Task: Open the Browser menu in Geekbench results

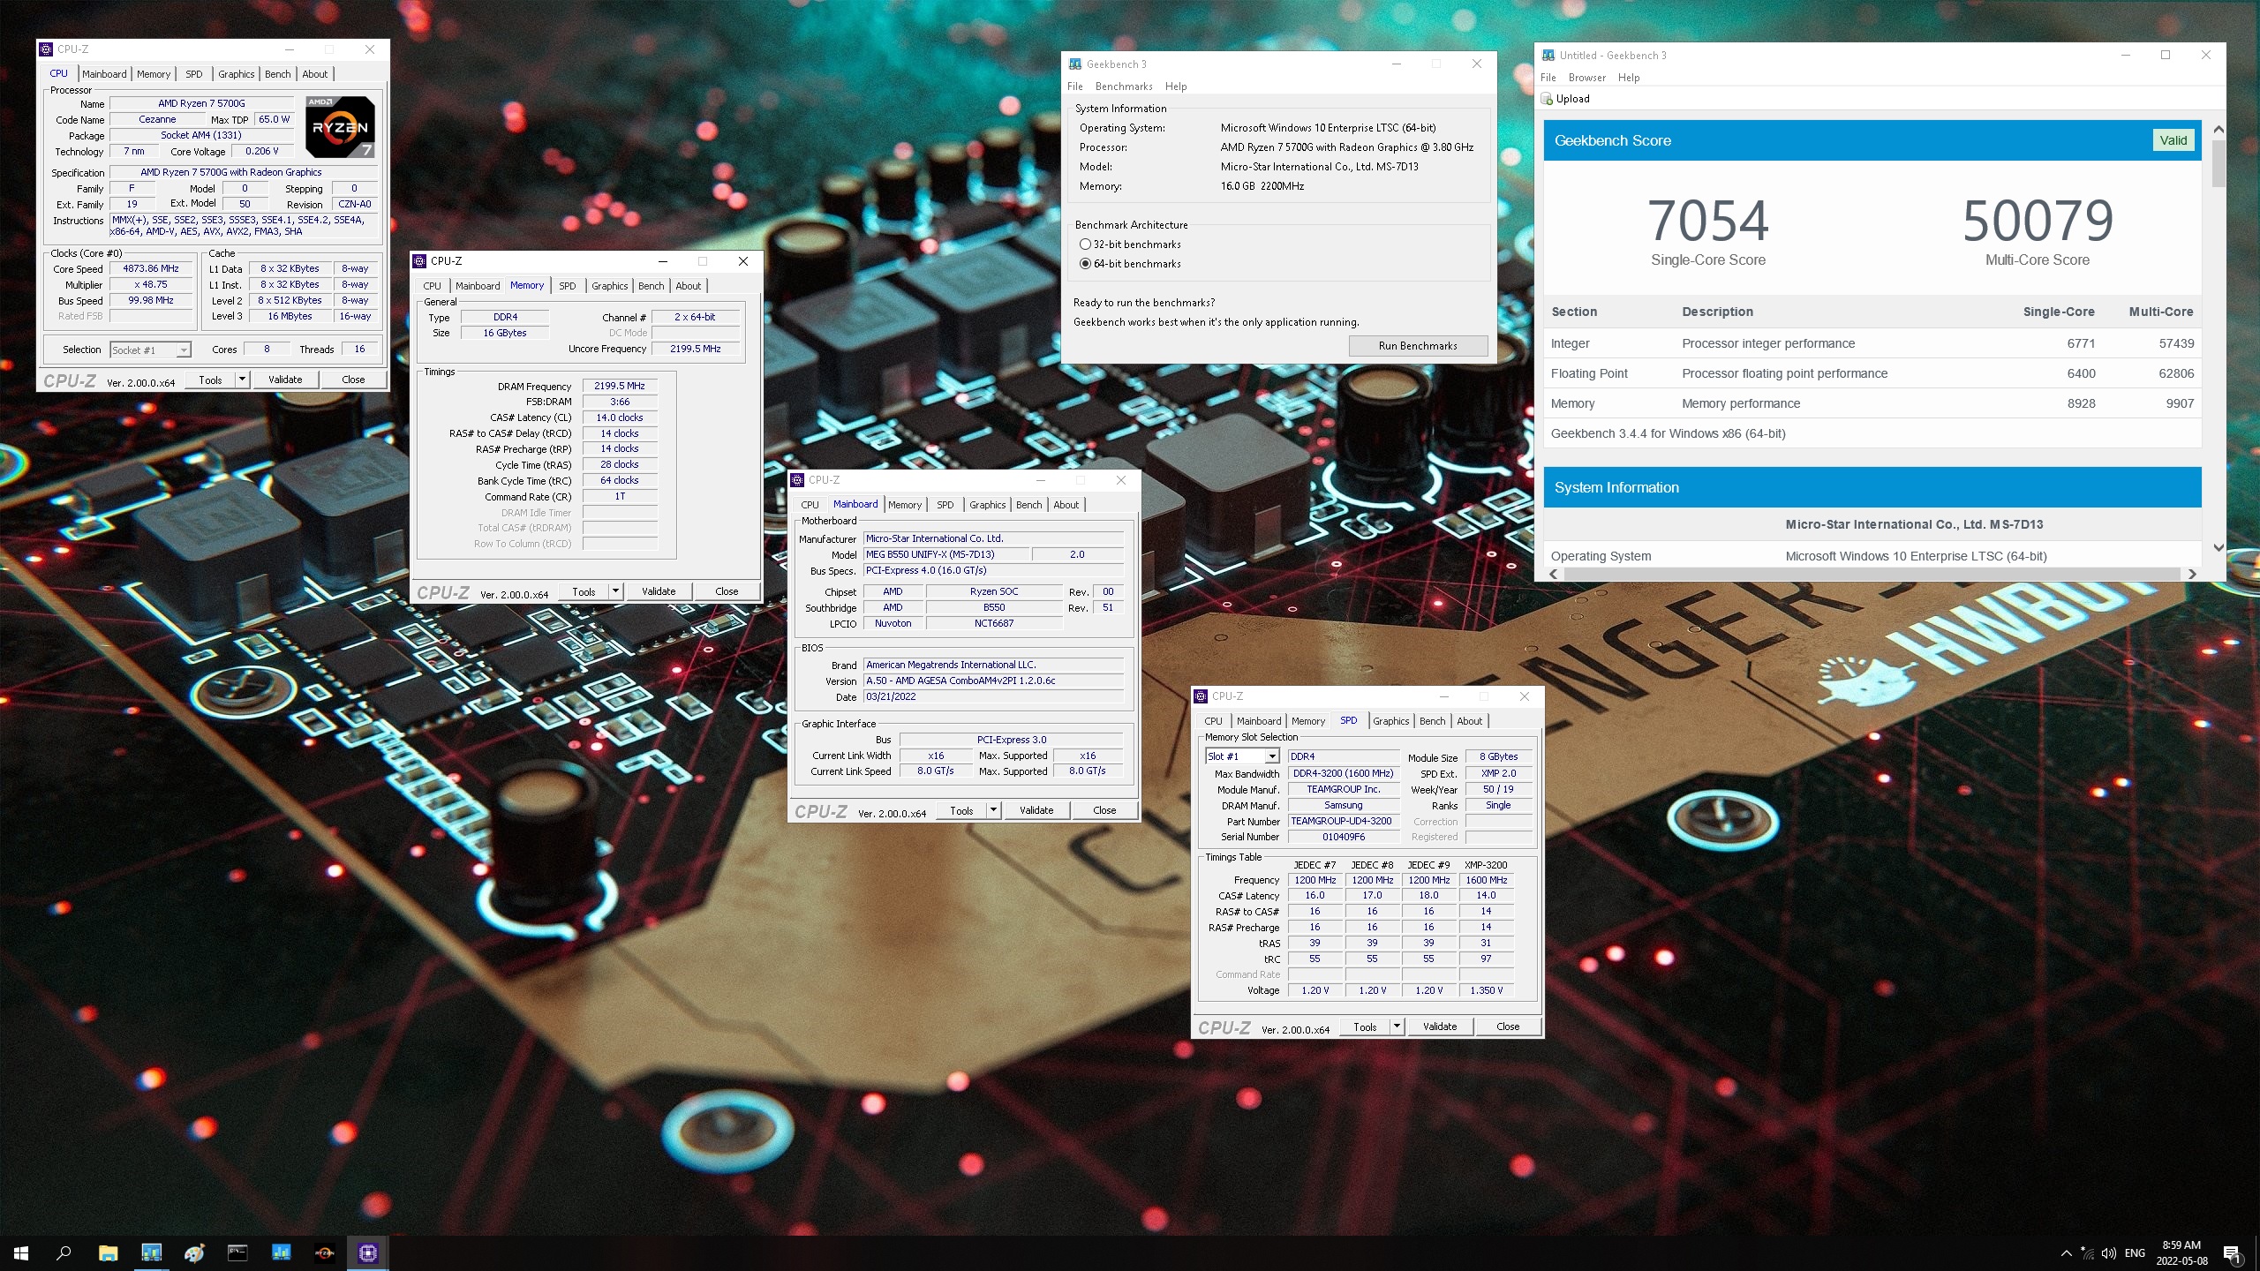Action: [x=1587, y=78]
